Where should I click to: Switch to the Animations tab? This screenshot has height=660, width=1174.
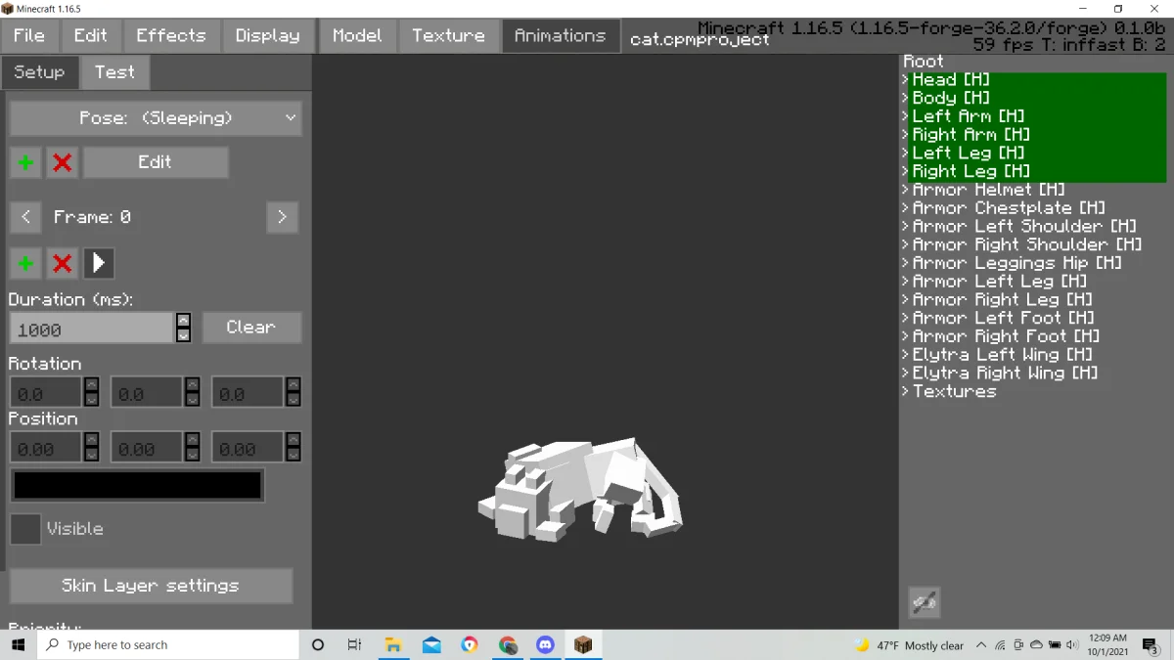[561, 35]
